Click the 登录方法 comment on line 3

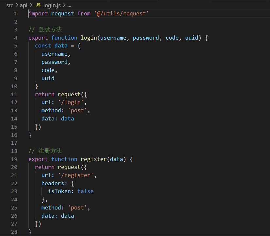[x=50, y=29]
